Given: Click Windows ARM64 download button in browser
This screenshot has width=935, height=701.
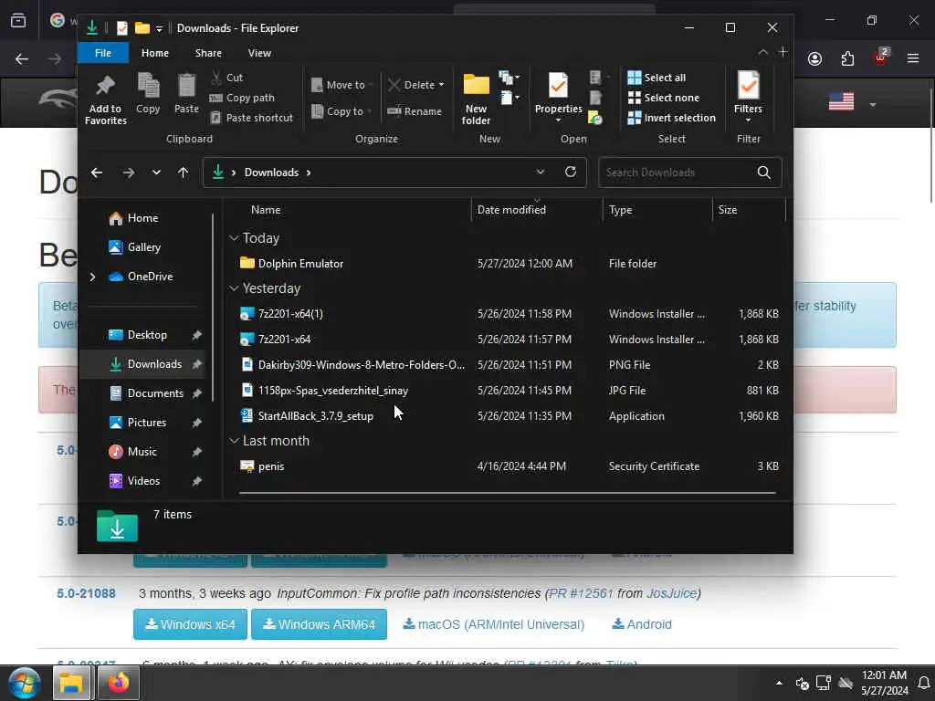Looking at the screenshot, I should click(x=319, y=624).
